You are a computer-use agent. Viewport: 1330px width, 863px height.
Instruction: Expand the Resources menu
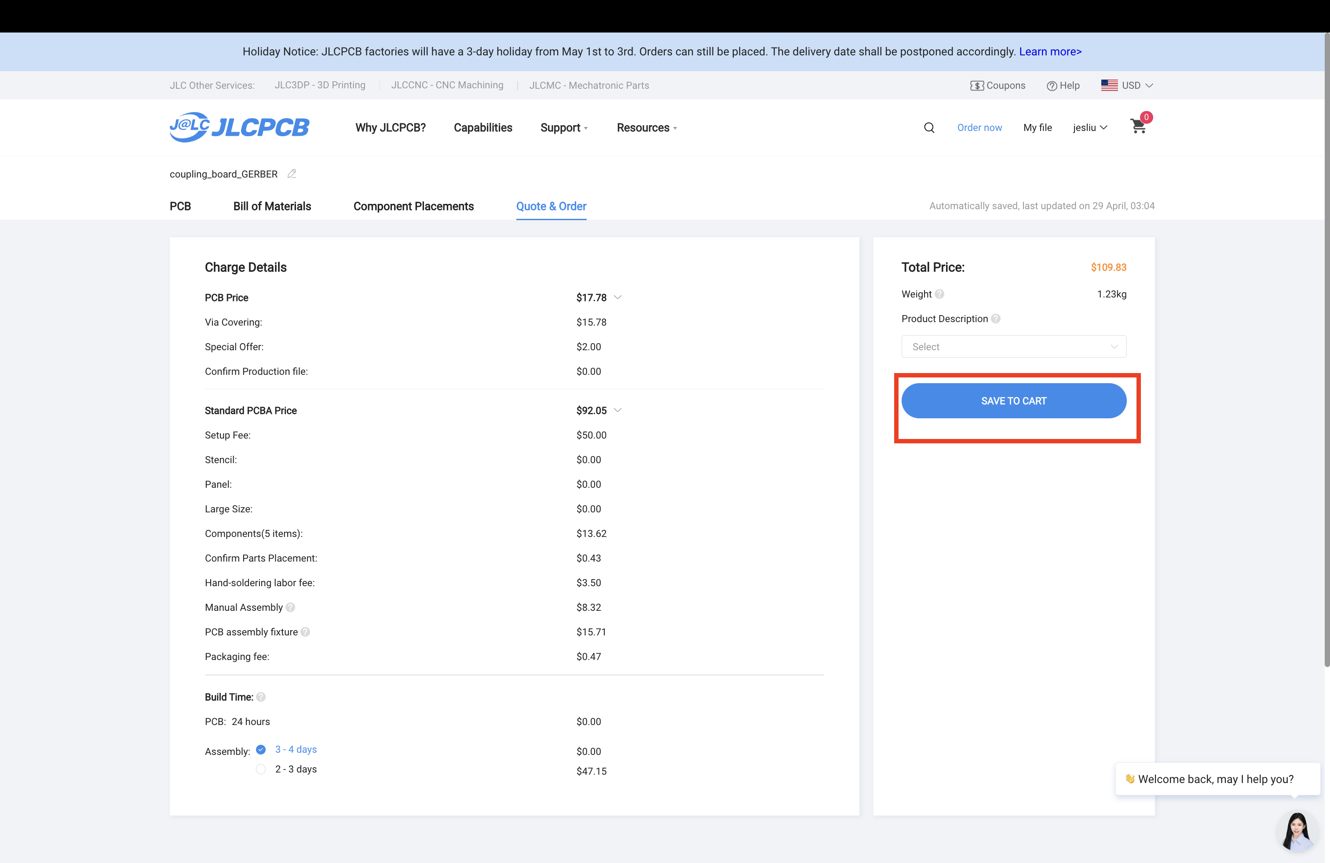coord(647,128)
